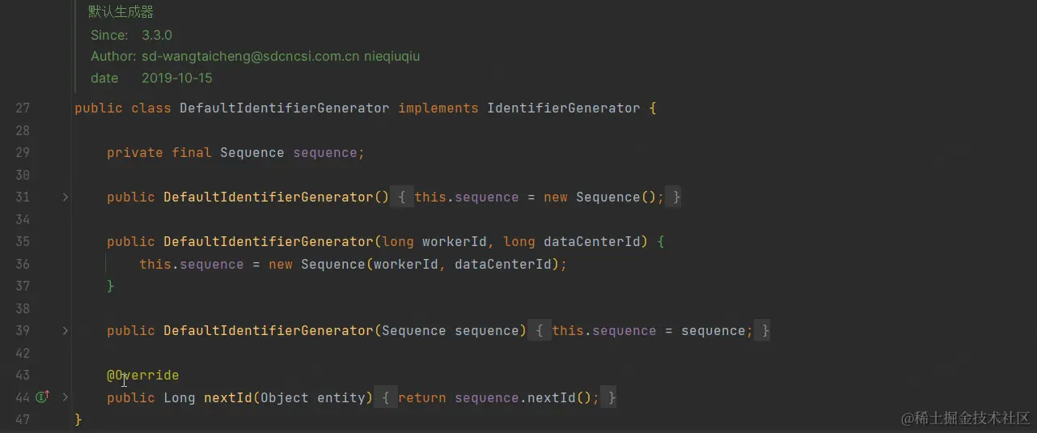The image size is (1037, 433).
Task: Click dataCenterId argument on line 36
Action: tap(503, 264)
